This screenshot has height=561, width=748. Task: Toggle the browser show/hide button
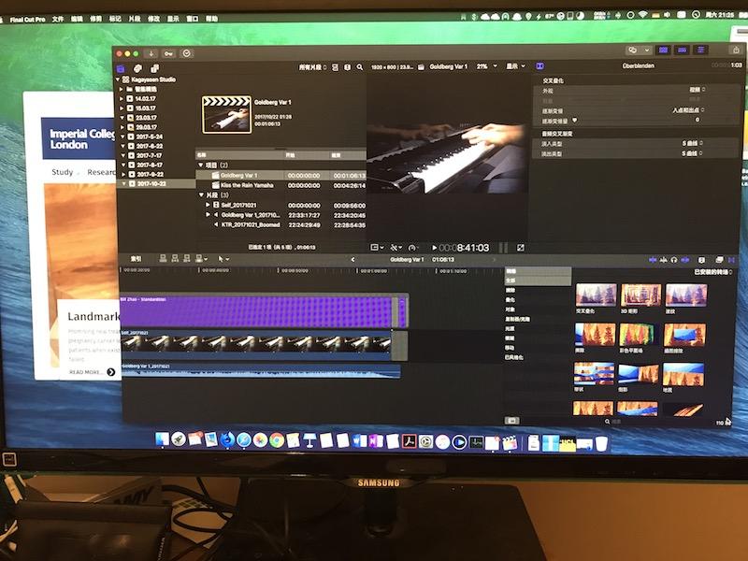663,50
